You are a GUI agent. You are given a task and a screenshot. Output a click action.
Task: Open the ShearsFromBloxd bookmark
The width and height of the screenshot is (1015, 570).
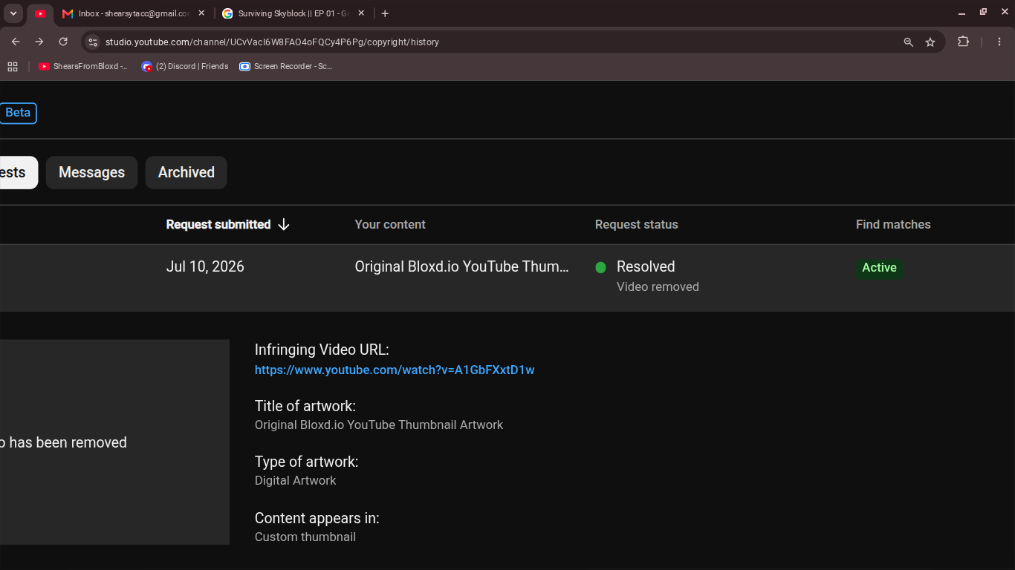click(x=83, y=66)
